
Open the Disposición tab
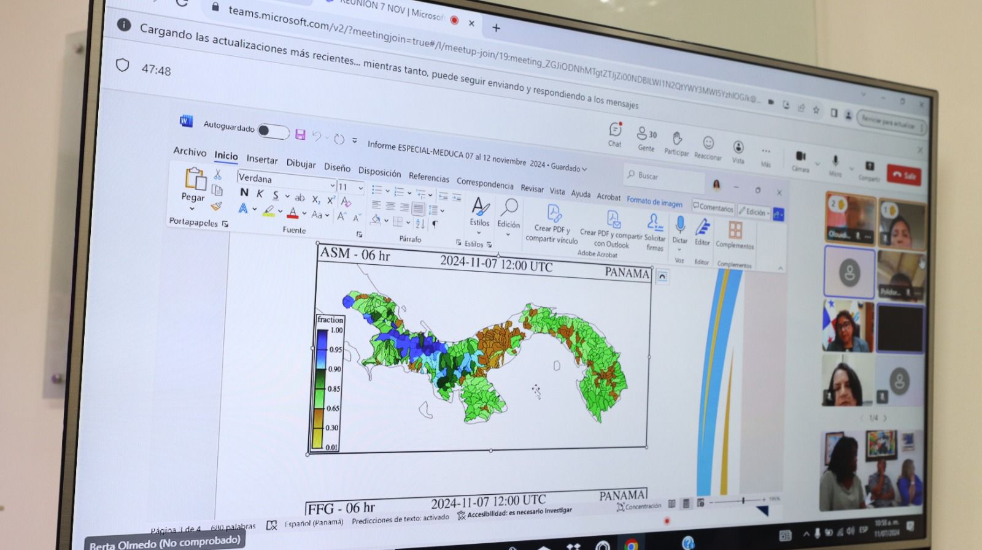(x=379, y=172)
